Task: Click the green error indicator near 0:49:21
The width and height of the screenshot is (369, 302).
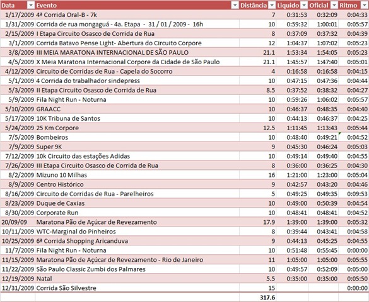Action: point(339,133)
